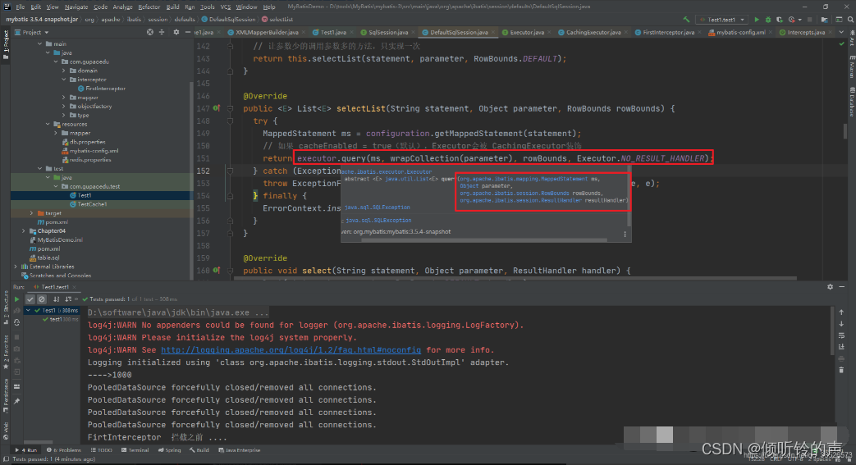Select FirstInterceptor file in project tree
Screen dimensions: 856x465
[102, 89]
